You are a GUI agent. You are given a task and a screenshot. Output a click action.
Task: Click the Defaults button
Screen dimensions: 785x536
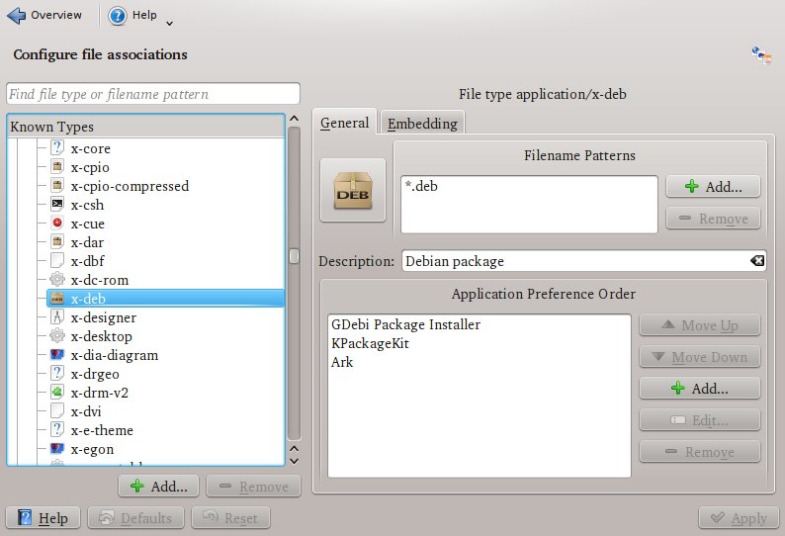tap(136, 517)
